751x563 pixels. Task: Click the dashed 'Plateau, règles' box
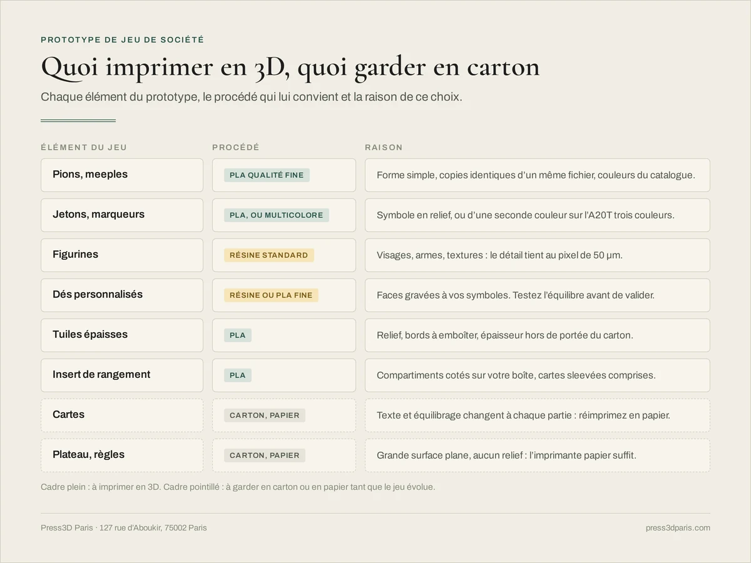[x=122, y=455]
